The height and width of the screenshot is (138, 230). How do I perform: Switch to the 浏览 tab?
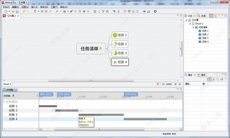[202, 16]
